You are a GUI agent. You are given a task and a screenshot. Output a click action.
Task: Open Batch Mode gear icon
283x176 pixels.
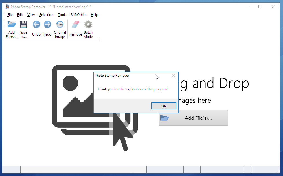coord(88,24)
